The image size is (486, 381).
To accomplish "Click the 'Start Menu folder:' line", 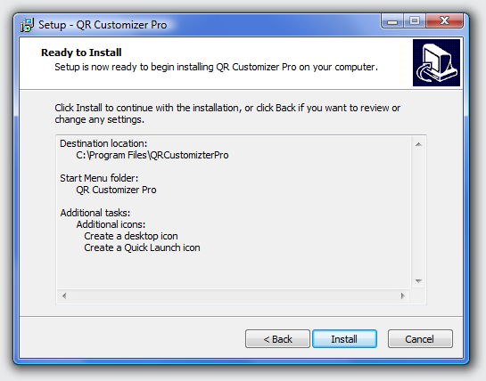I will pos(99,178).
